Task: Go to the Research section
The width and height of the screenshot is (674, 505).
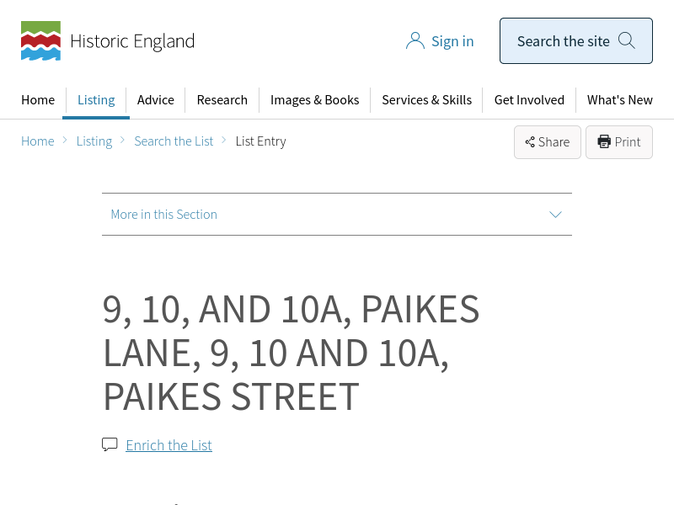Action: [222, 99]
